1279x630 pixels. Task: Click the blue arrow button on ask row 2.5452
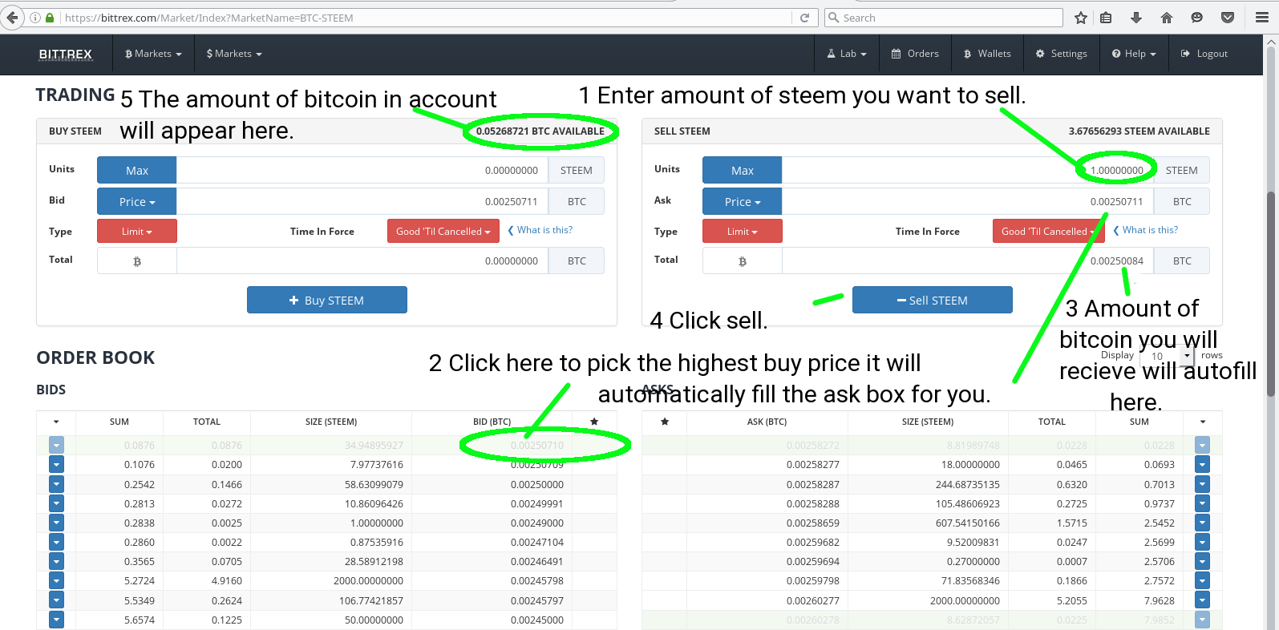coord(1202,523)
